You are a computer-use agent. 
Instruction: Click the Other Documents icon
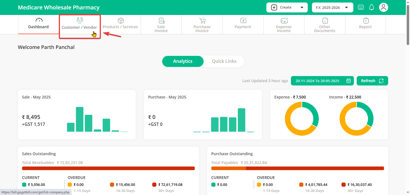click(325, 21)
